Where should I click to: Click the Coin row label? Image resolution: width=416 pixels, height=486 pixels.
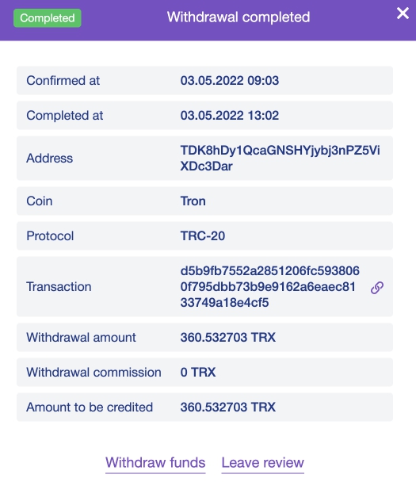(x=40, y=201)
